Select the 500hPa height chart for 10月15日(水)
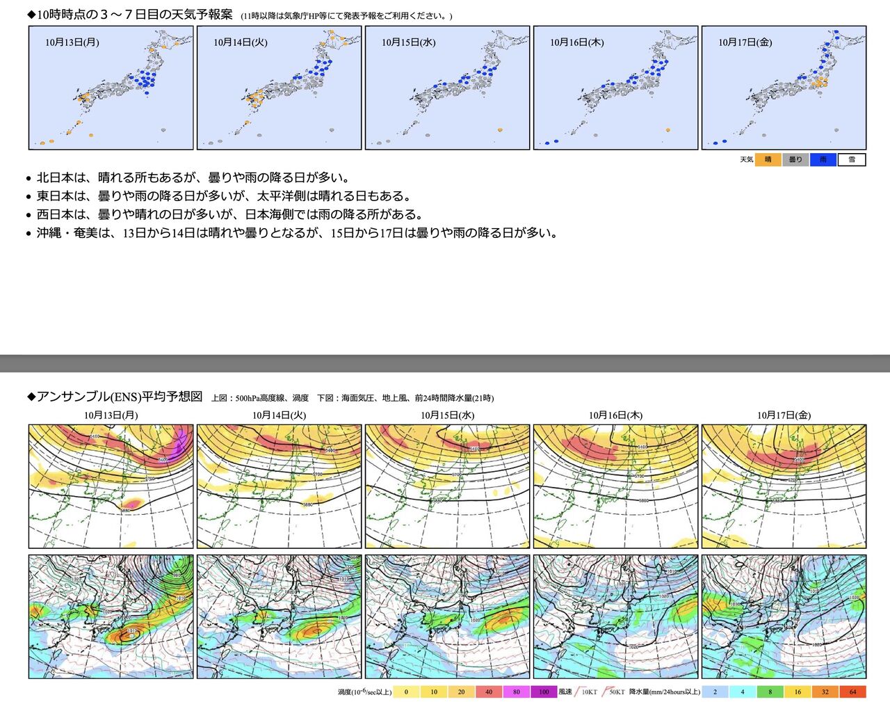The image size is (890, 702). pyautogui.click(x=447, y=486)
